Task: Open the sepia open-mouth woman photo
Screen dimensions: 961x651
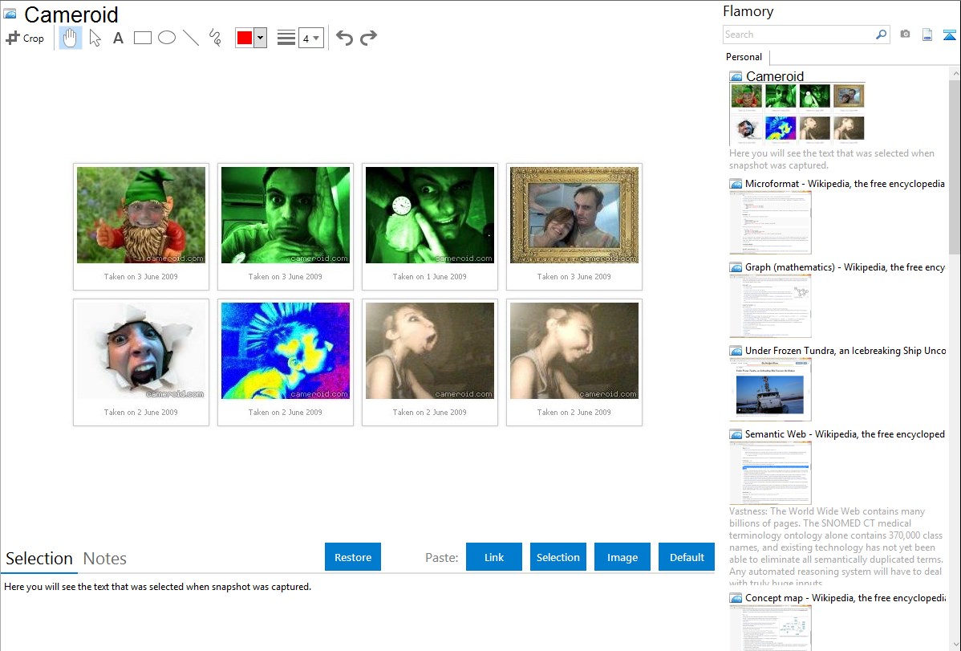Action: coord(430,351)
